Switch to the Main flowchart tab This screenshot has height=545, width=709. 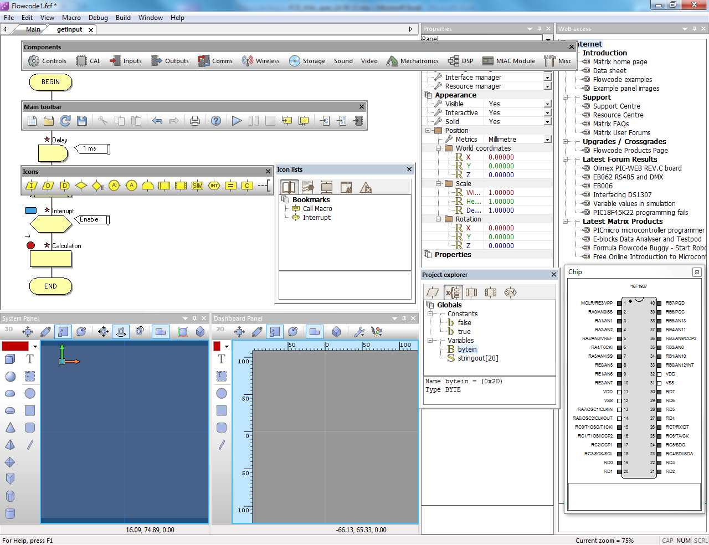(33, 29)
